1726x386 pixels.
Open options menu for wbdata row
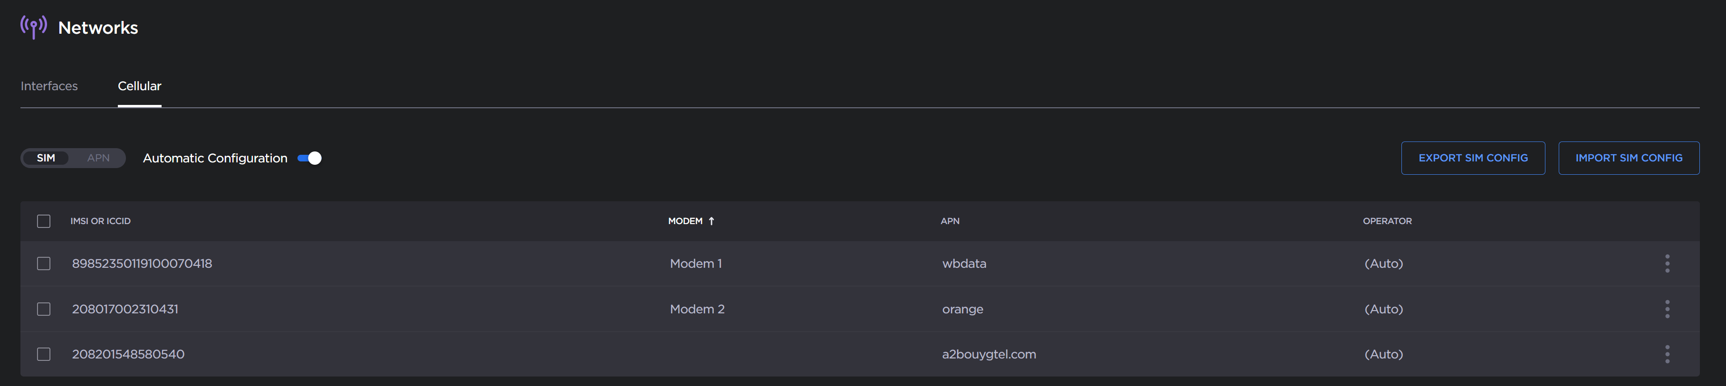click(1667, 264)
